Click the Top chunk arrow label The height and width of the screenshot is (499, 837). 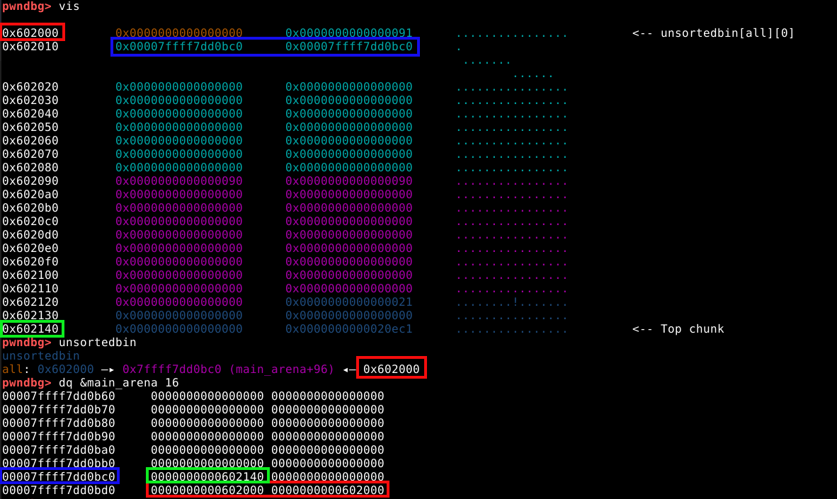click(x=678, y=329)
